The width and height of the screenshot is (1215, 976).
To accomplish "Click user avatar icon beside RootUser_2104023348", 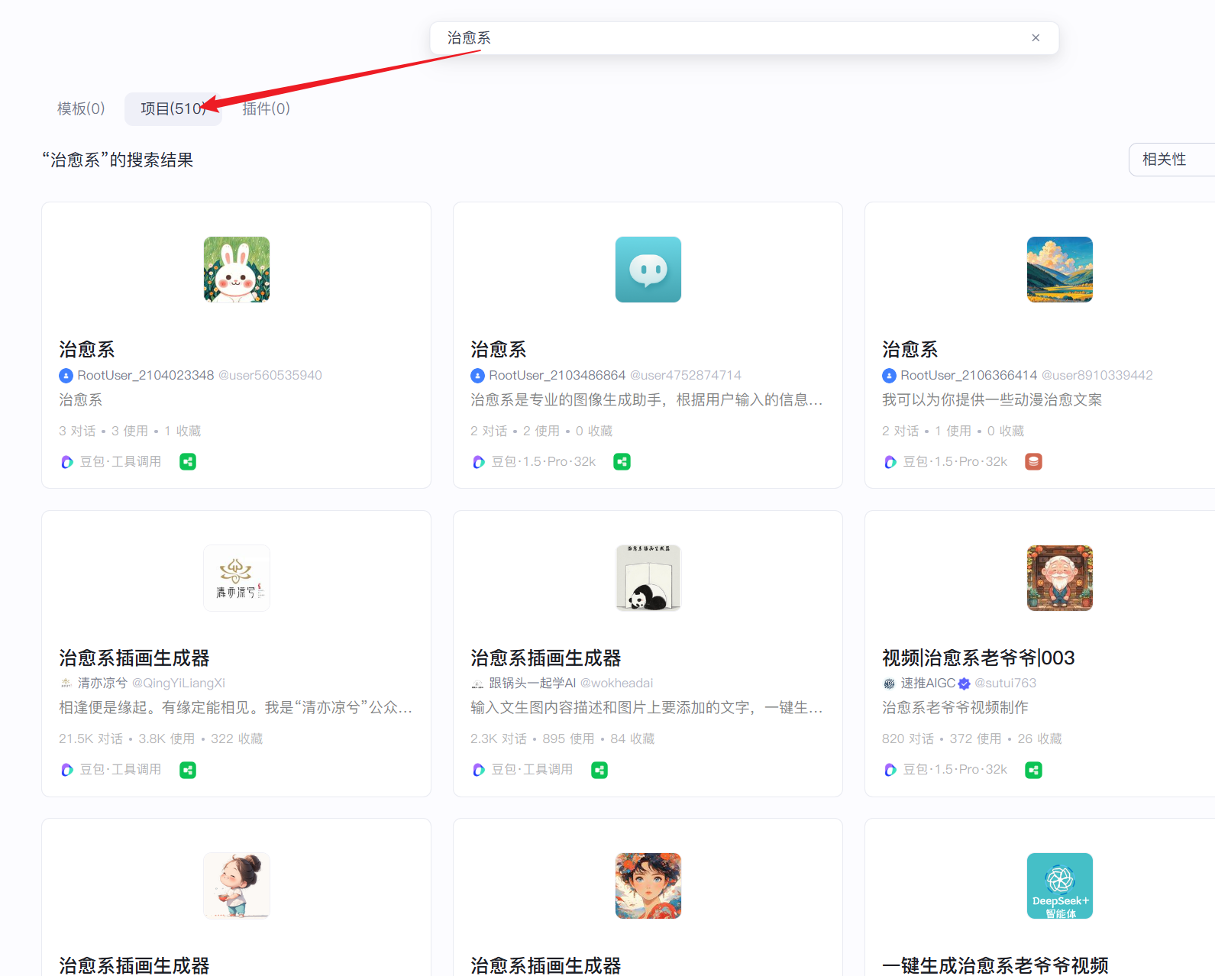I will point(66,375).
